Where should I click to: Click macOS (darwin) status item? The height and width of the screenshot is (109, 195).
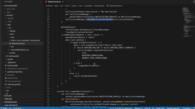173,108
